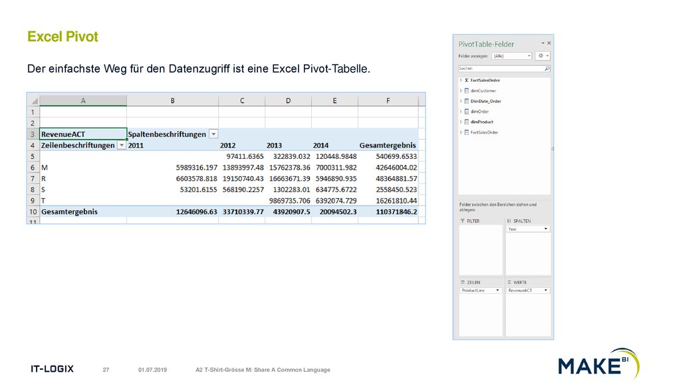Screen dimensions: 681x383
Task: Click the empty FILTER drop area
Action: click(x=481, y=250)
